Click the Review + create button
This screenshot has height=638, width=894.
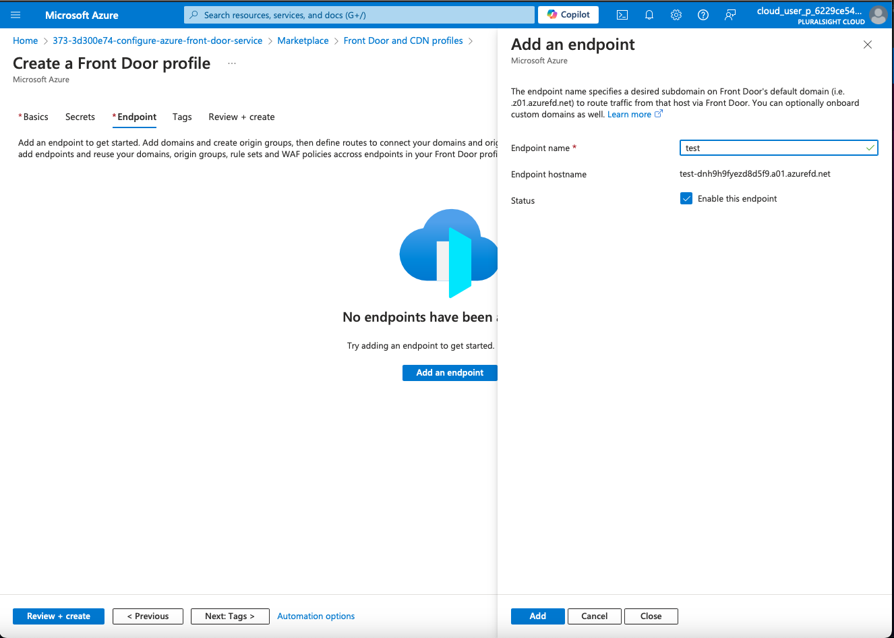click(x=59, y=616)
